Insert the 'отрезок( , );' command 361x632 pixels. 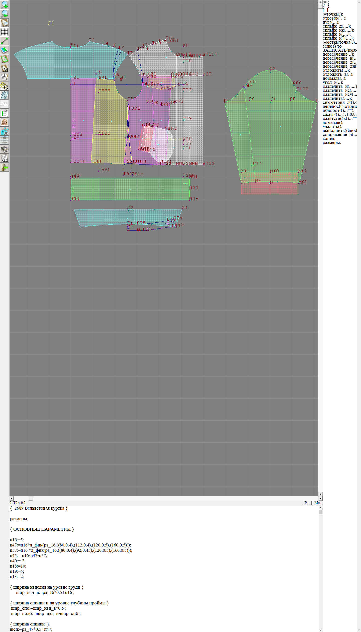(x=334, y=18)
